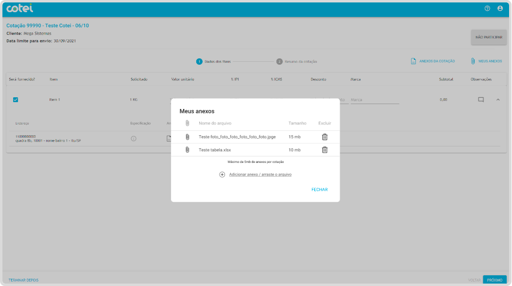Click the Meus Anexos button in the toolbar
Screen dimensions: 512x286
click(486, 61)
